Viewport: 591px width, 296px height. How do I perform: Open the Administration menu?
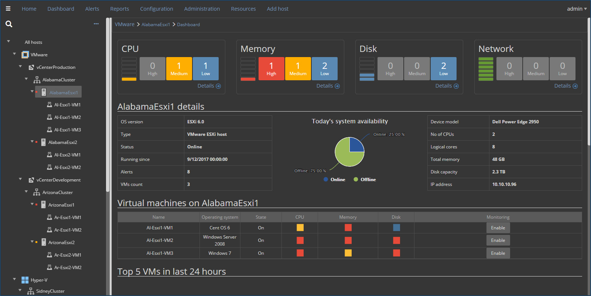202,9
